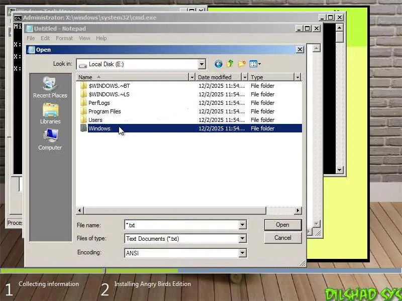Click the dialog resize grip corner
The image size is (402, 301).
point(303,263)
